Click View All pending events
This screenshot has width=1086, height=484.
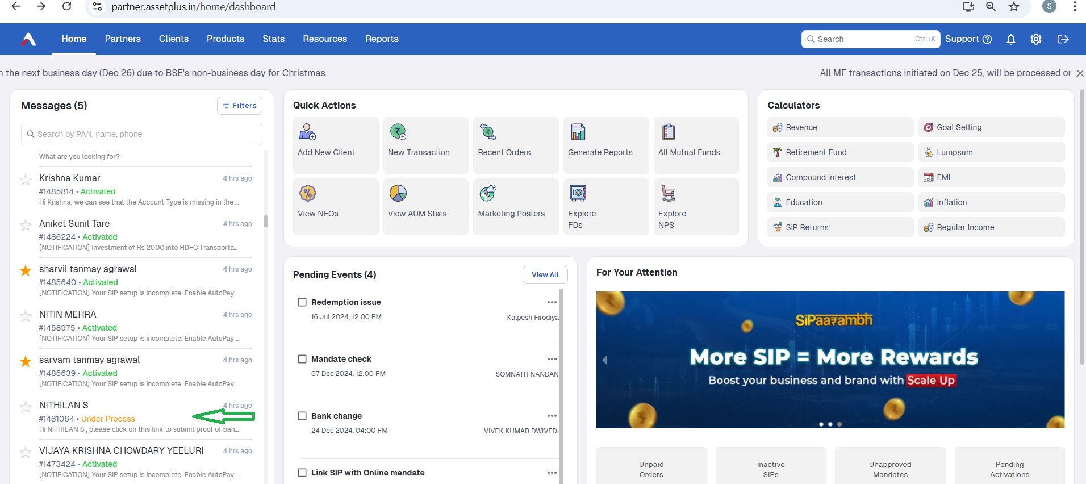(545, 275)
